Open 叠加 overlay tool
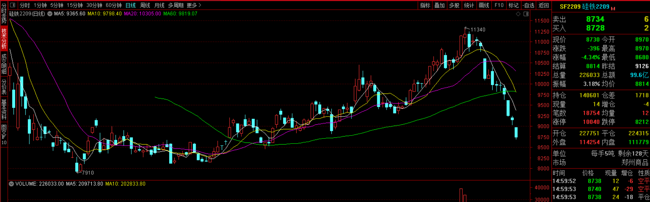 coord(439,5)
